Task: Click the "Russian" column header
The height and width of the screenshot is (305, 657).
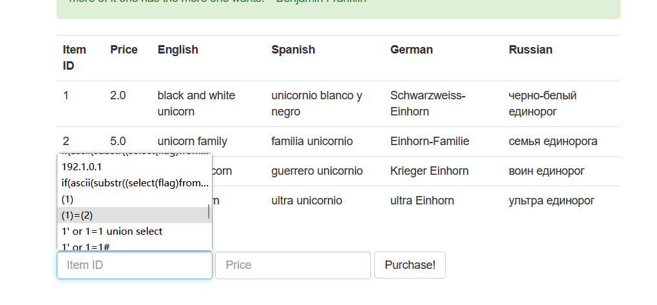Action: pyautogui.click(x=531, y=50)
